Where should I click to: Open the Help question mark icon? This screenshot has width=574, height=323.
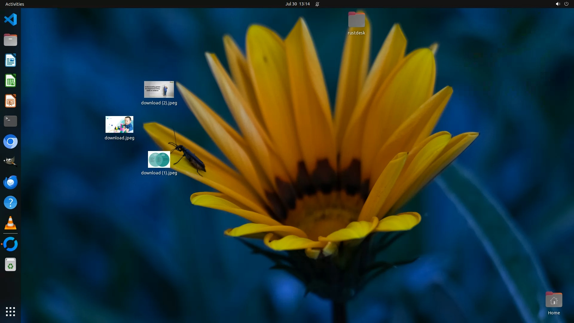[10, 202]
